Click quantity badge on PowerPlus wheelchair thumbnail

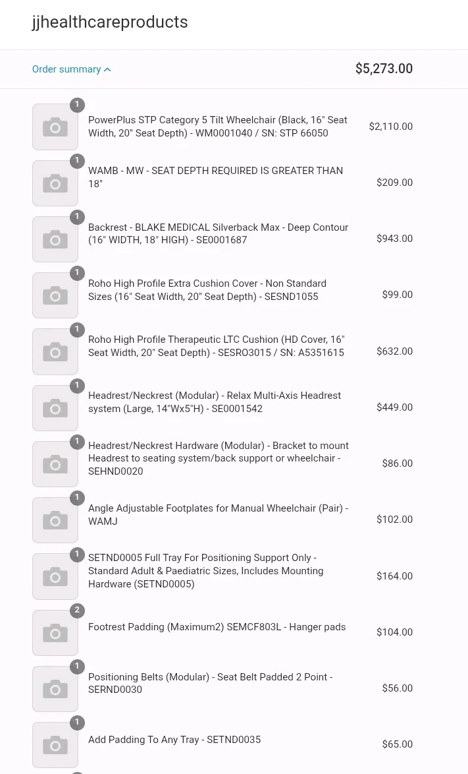tap(77, 105)
